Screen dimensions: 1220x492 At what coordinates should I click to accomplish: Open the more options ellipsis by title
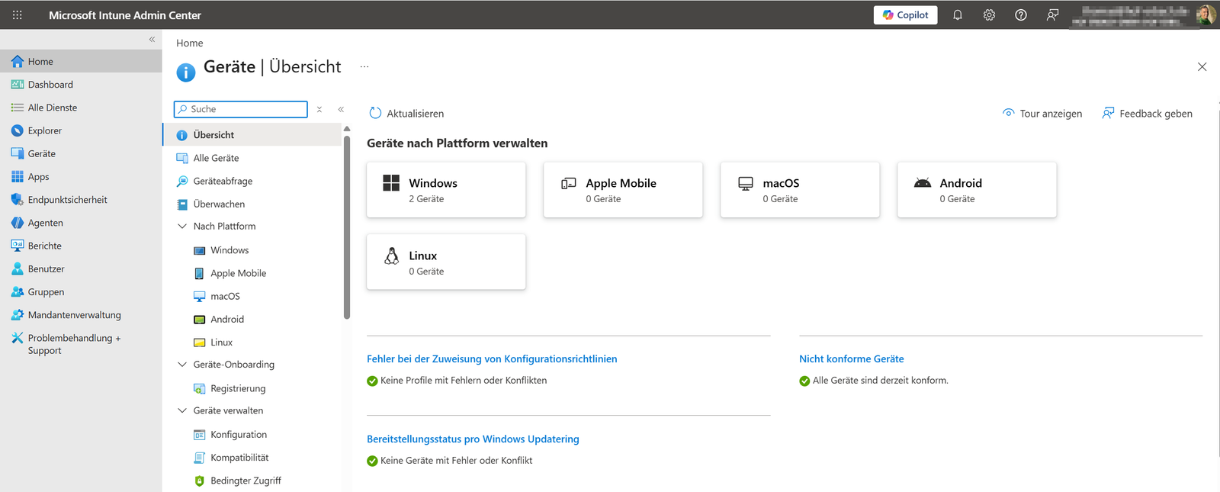pos(364,66)
